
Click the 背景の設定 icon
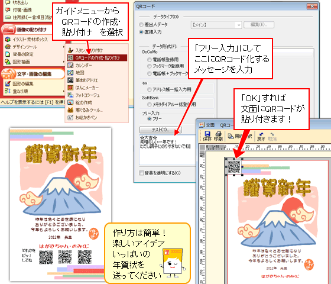click(x=8, y=54)
